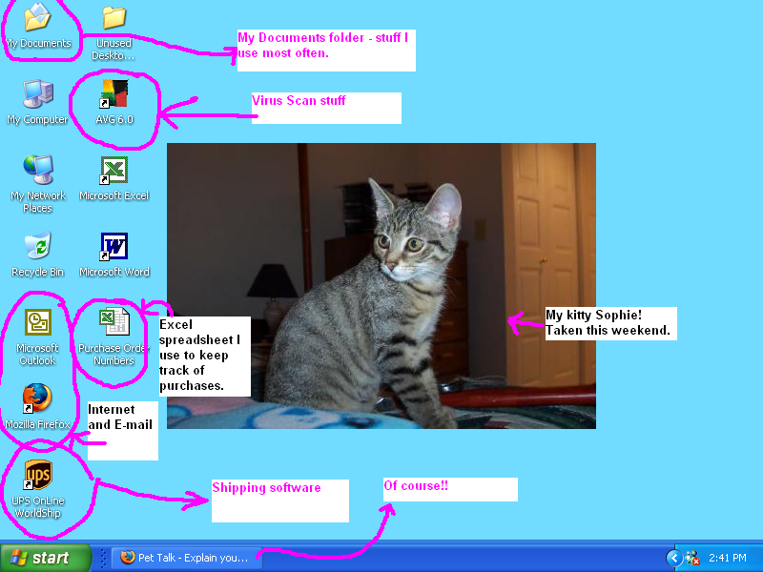Click the 2:41 PM taskbar clock
763x572 pixels.
click(728, 558)
